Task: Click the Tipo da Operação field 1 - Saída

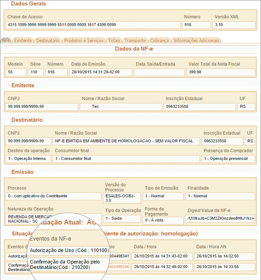Action: pyautogui.click(x=122, y=219)
